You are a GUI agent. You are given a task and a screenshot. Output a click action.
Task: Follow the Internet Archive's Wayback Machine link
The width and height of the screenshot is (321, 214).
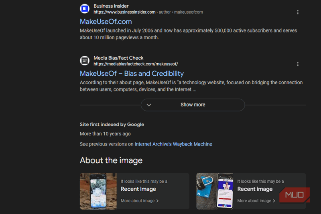[173, 144]
